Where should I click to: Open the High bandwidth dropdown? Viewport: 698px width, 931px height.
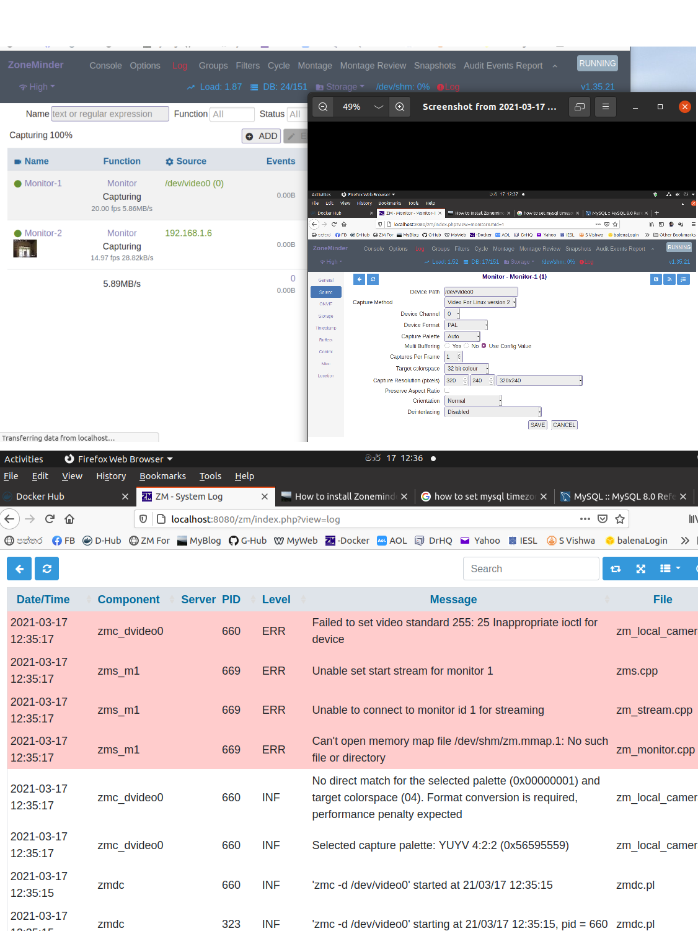click(x=37, y=87)
